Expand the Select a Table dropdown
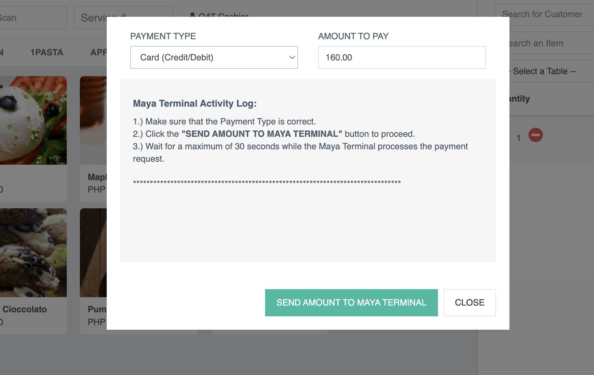This screenshot has width=594, height=375. (550, 71)
